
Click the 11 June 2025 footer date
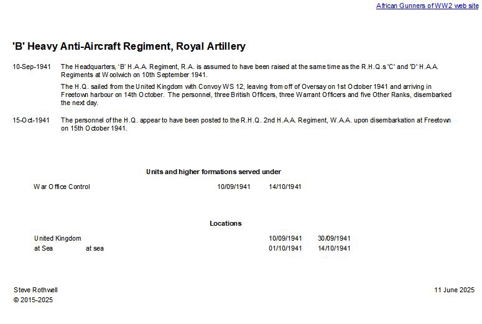point(454,290)
